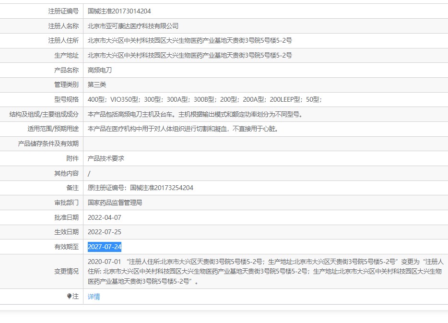Click the 产品储存条件及有效期 label
The width and height of the screenshot is (448, 323).
[x=48, y=144]
